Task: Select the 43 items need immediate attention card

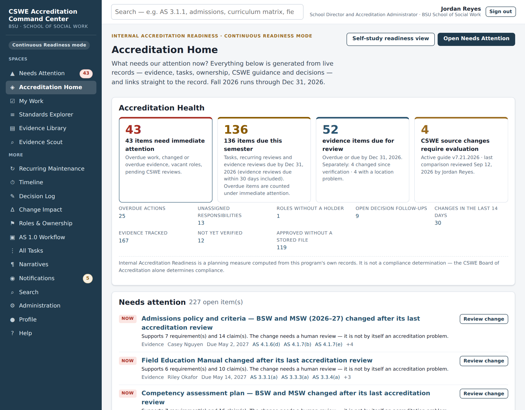Action: click(165, 160)
